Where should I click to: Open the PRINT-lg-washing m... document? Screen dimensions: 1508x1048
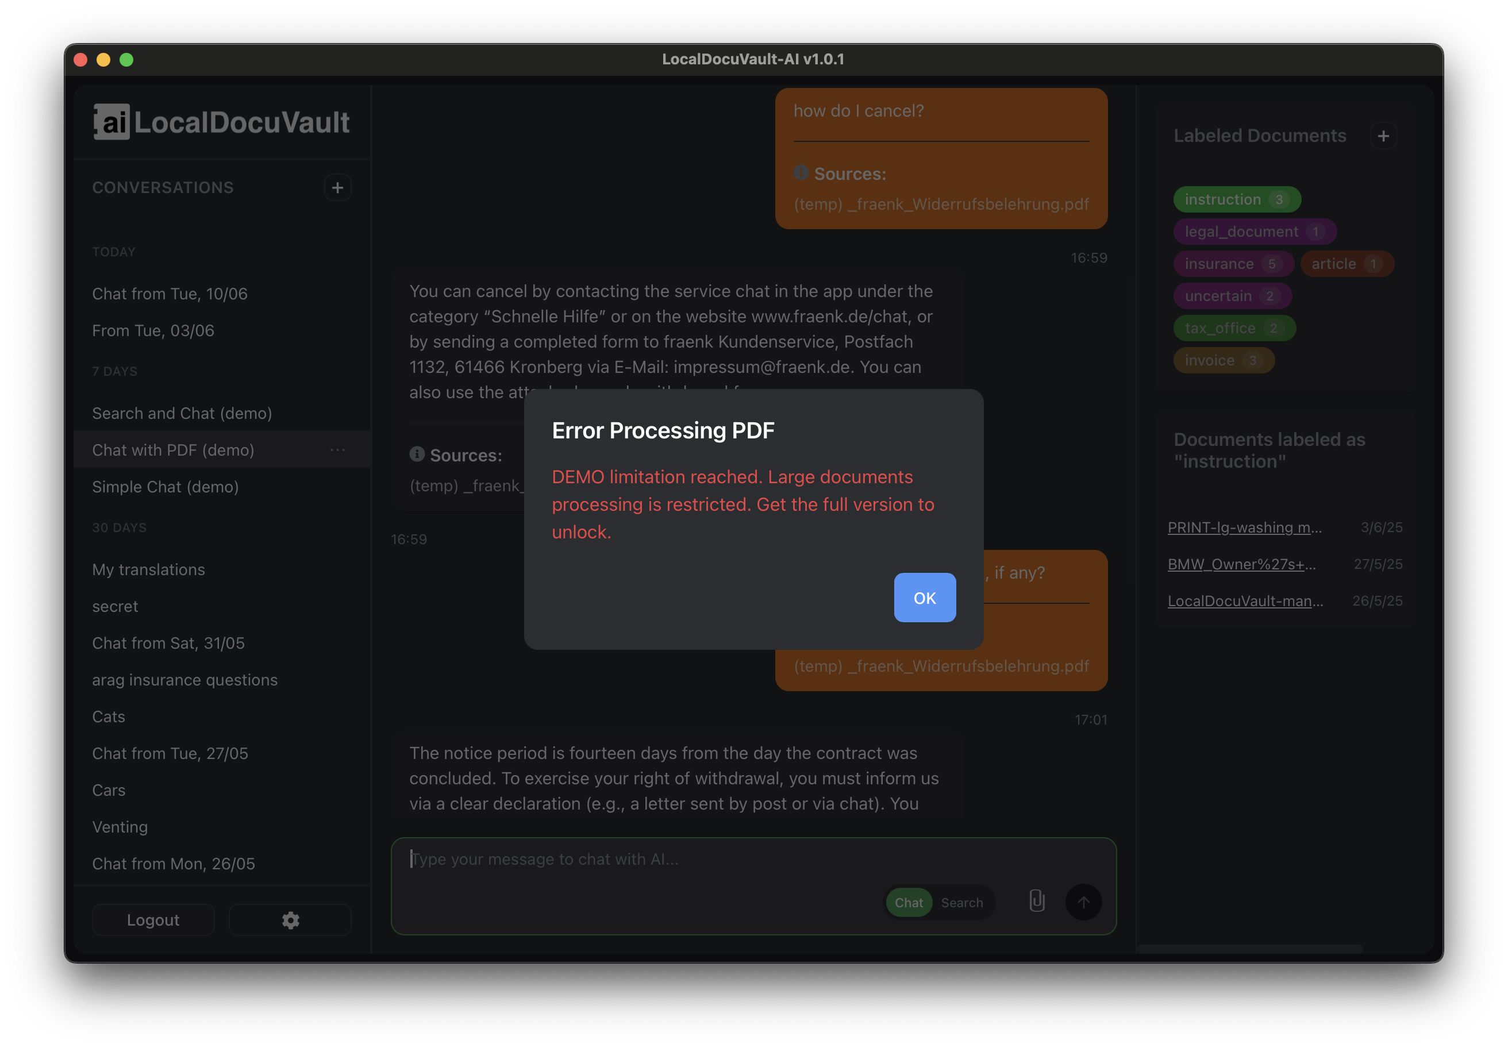click(1245, 527)
